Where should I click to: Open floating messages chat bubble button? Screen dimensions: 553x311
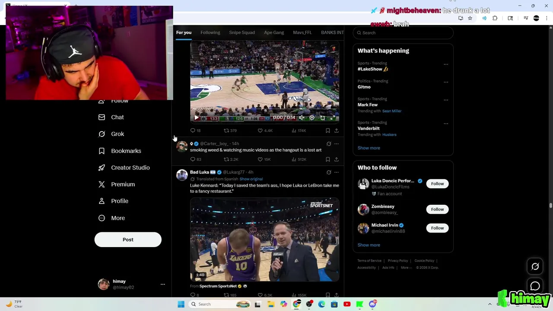click(x=535, y=286)
